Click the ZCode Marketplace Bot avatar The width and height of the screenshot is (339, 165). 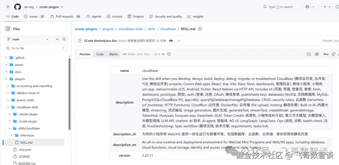coord(80,40)
